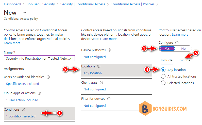Set the Configure toggle to Yes
This screenshot has height=125, width=202.
167,48
